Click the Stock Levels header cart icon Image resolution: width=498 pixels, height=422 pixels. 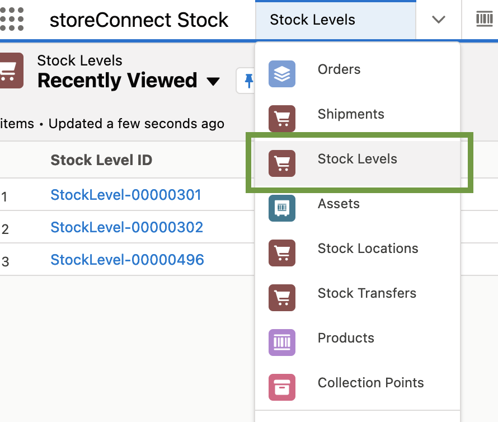(x=10, y=71)
